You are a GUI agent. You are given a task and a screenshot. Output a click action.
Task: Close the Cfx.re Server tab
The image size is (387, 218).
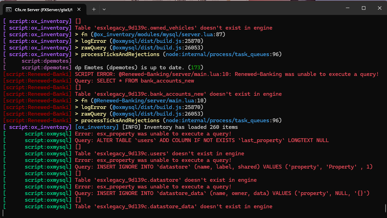pyautogui.click(x=79, y=9)
